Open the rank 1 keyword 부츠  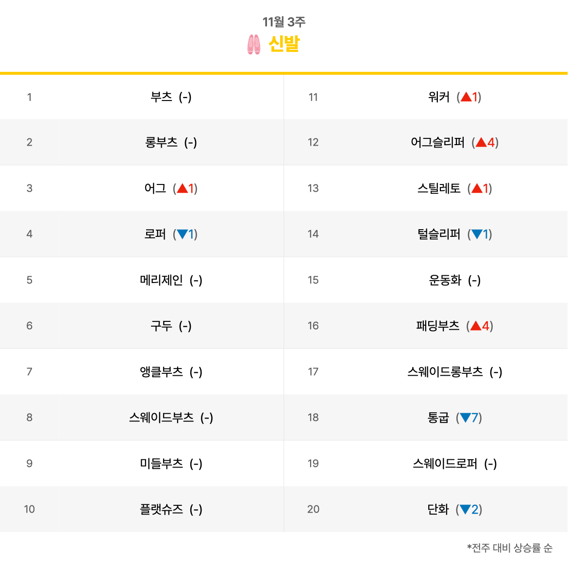tap(162, 97)
